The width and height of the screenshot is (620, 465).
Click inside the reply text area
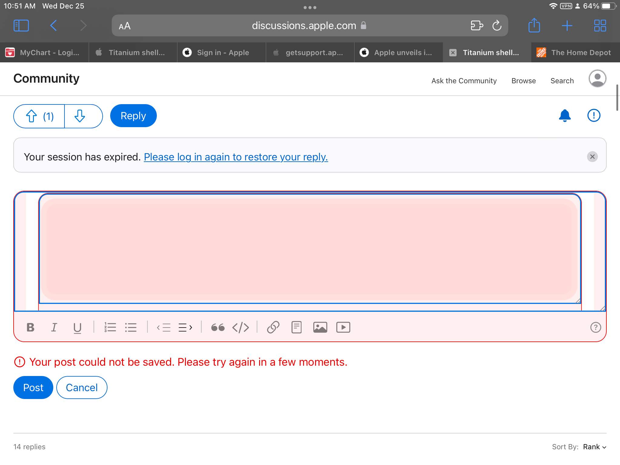(309, 249)
